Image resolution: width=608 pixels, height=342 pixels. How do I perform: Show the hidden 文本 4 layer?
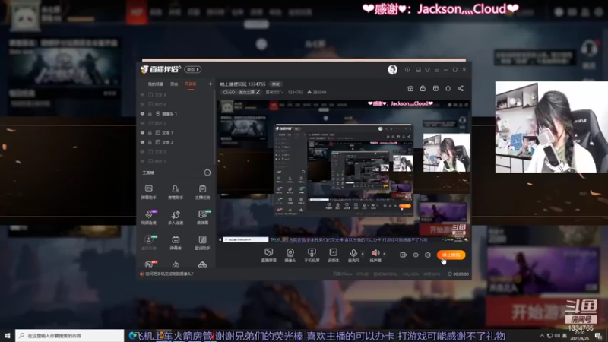142,94
